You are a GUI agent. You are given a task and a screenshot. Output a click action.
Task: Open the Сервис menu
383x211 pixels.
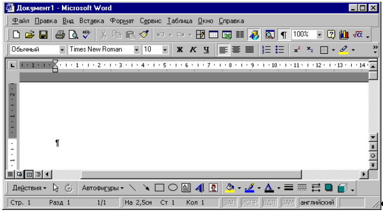click(x=150, y=21)
